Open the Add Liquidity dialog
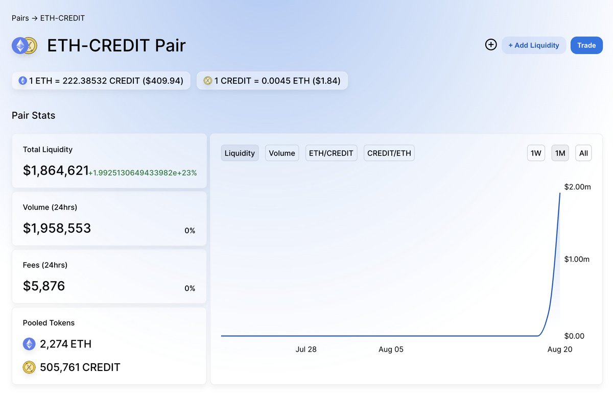 tap(534, 45)
